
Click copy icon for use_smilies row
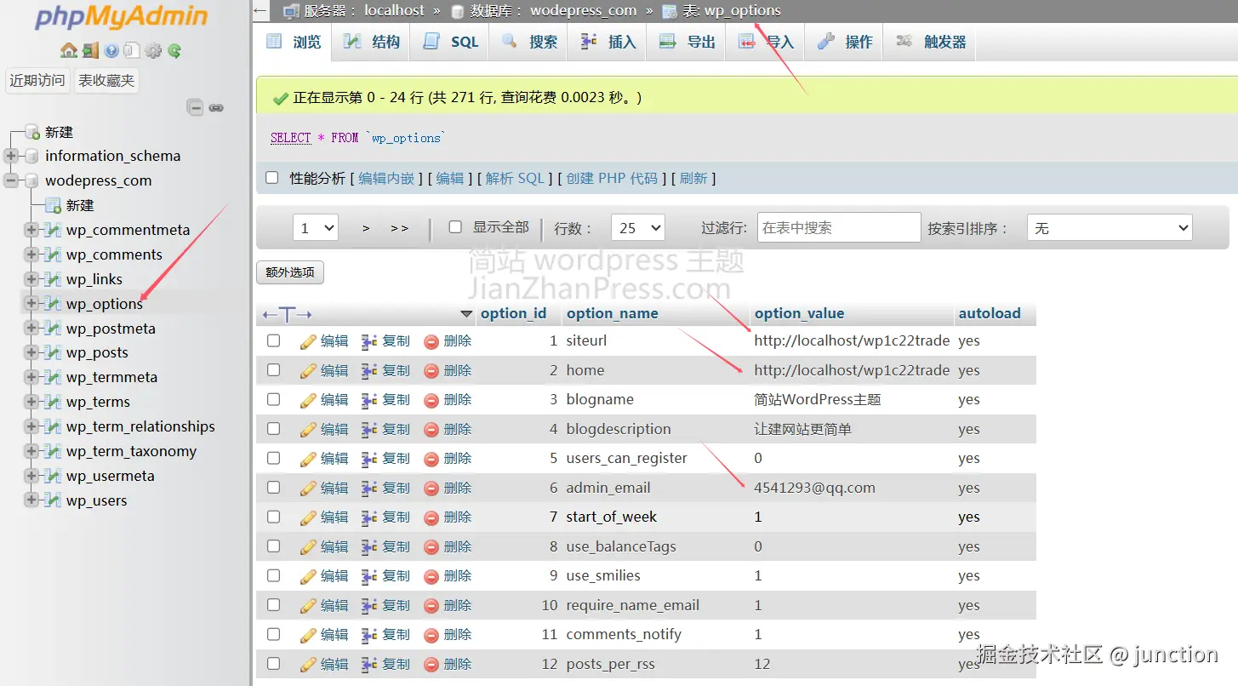[369, 576]
